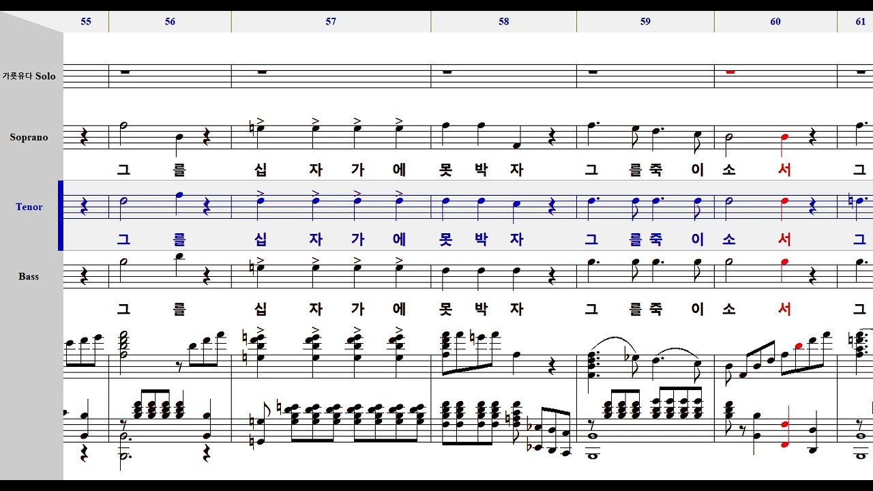Click the lyric 죽 under Soprano staff
This screenshot has width=873, height=491.
coord(655,170)
